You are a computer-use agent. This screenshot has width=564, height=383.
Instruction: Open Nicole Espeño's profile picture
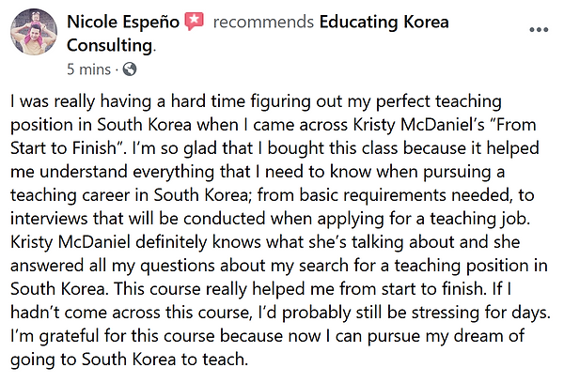pyautogui.click(x=34, y=32)
